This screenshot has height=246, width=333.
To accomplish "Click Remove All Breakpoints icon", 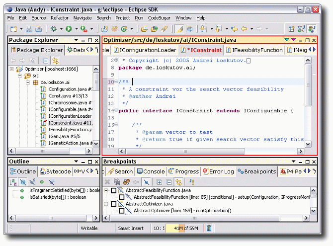I will (x=117, y=182).
